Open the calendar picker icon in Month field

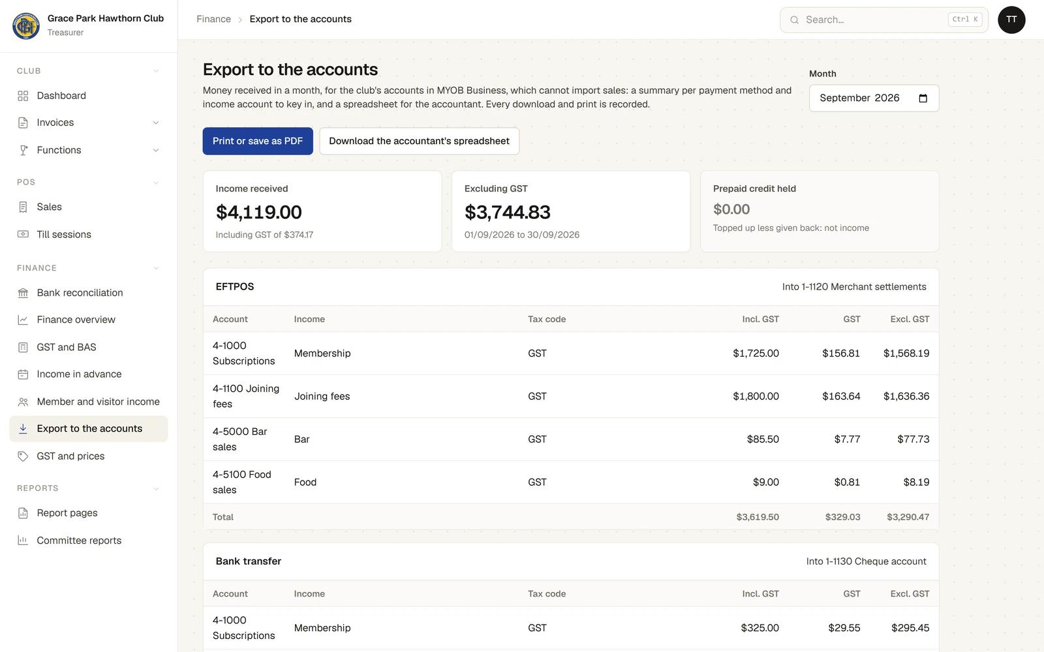pos(923,98)
